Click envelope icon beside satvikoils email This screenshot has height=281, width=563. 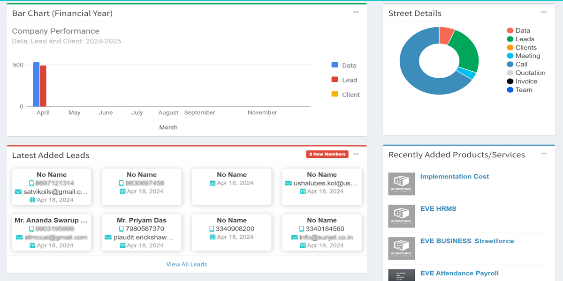pos(18,192)
